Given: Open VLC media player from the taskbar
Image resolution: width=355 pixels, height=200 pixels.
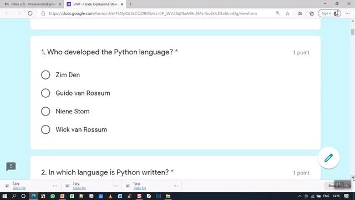Looking at the screenshot, I should [x=110, y=196].
